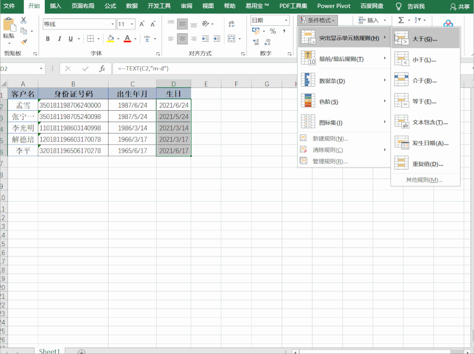Choose 重复值(D)... rule
This screenshot has height=354, width=474.
[x=425, y=164]
